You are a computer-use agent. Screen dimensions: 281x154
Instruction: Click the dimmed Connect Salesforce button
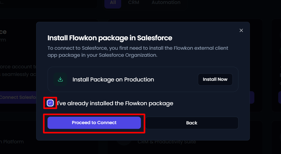point(18,97)
